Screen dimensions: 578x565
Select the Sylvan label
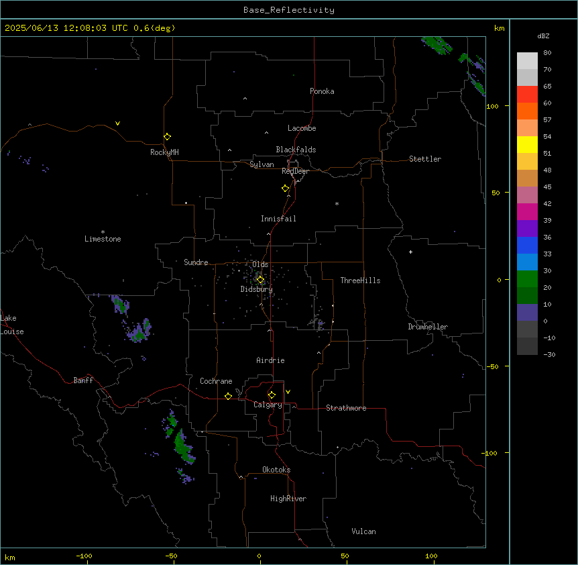tap(262, 165)
